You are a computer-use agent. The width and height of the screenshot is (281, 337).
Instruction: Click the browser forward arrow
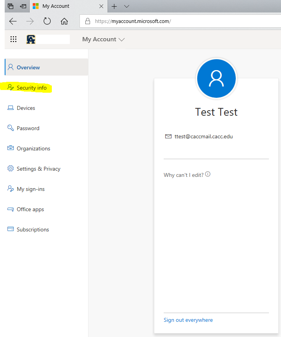click(30, 21)
